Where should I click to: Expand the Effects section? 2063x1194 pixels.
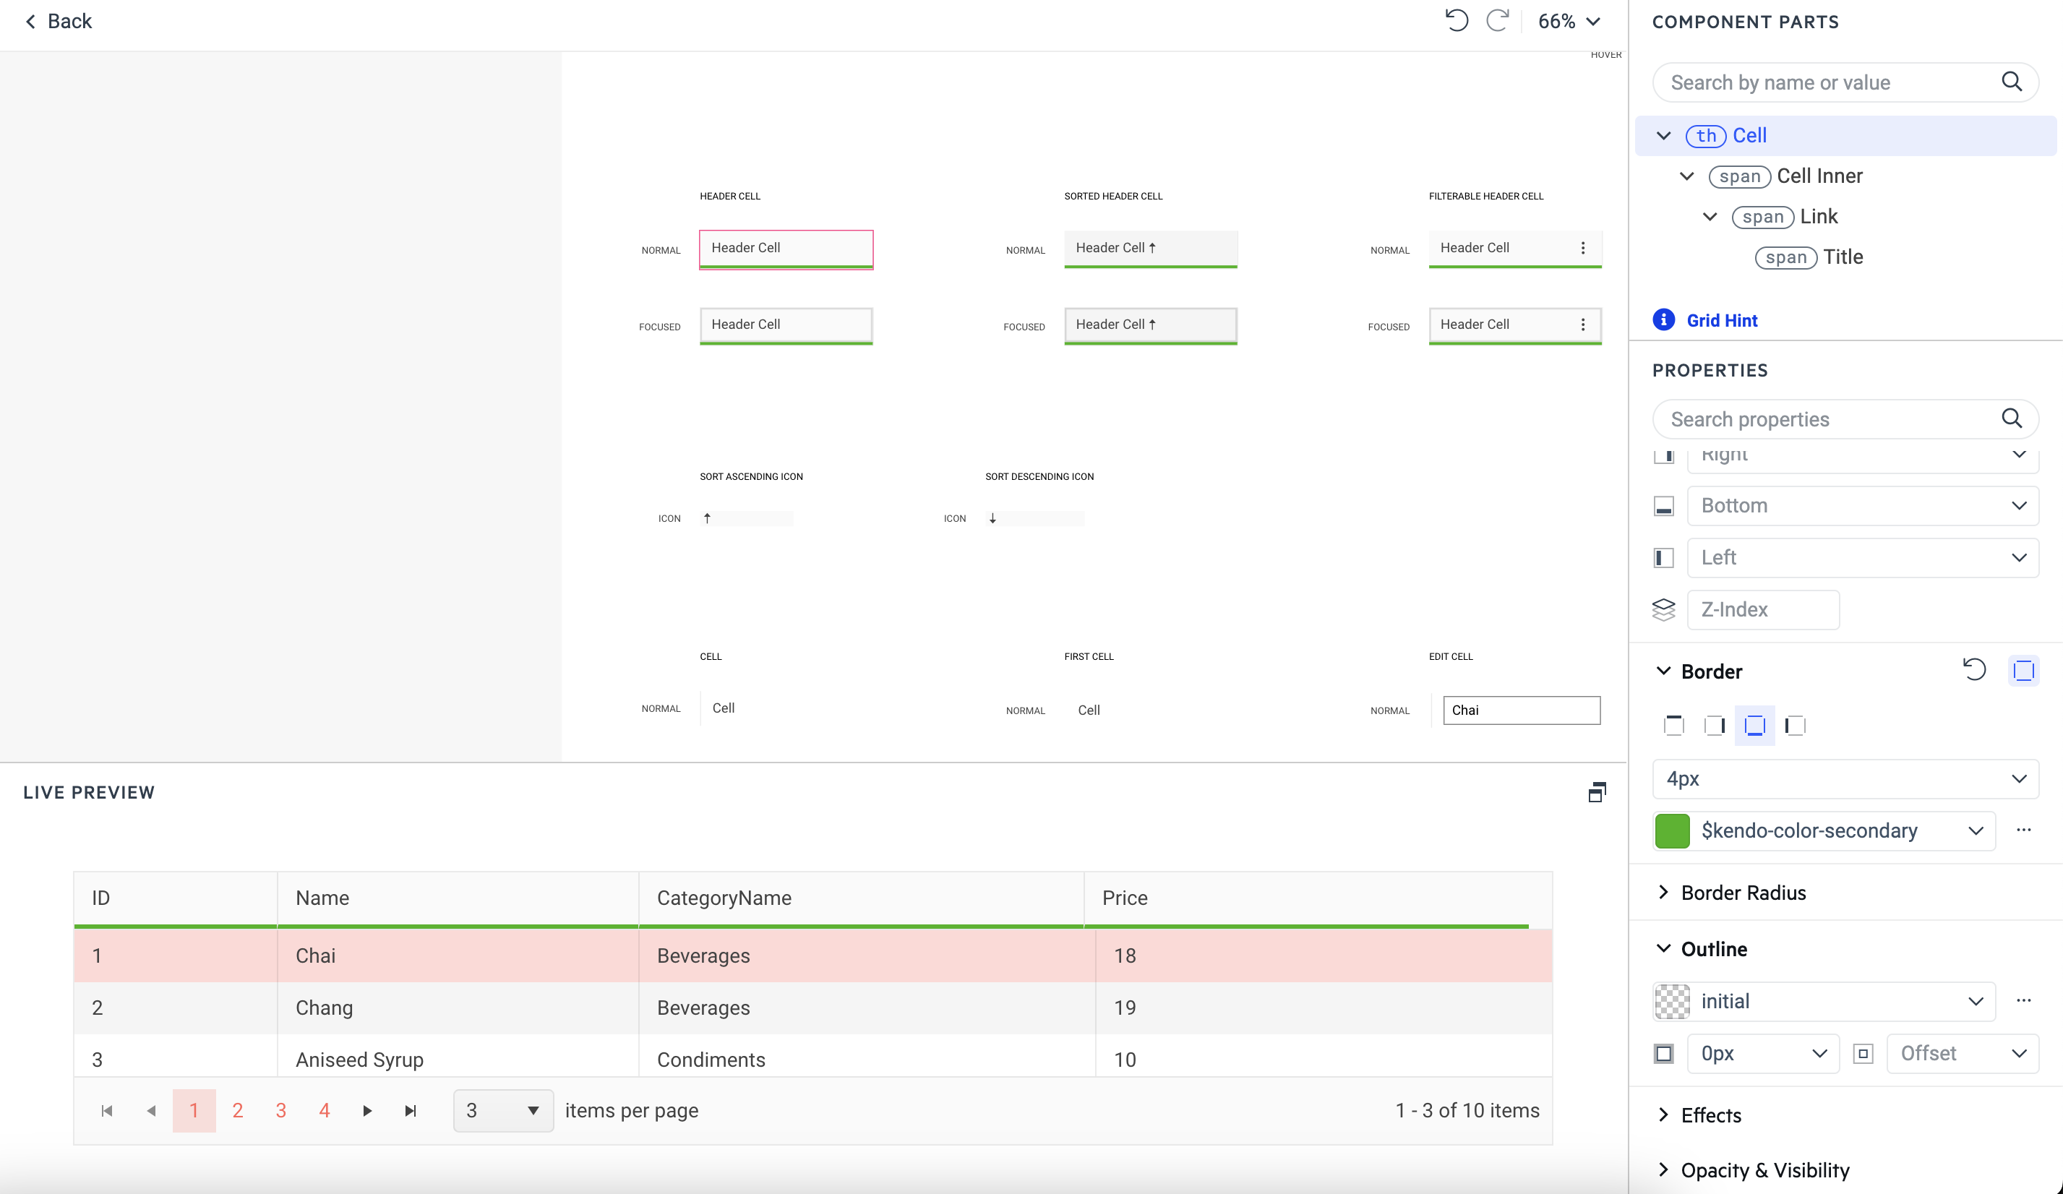tap(1711, 1114)
